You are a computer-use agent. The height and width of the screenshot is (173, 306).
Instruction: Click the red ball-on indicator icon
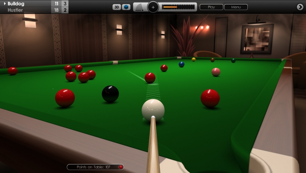(121, 167)
